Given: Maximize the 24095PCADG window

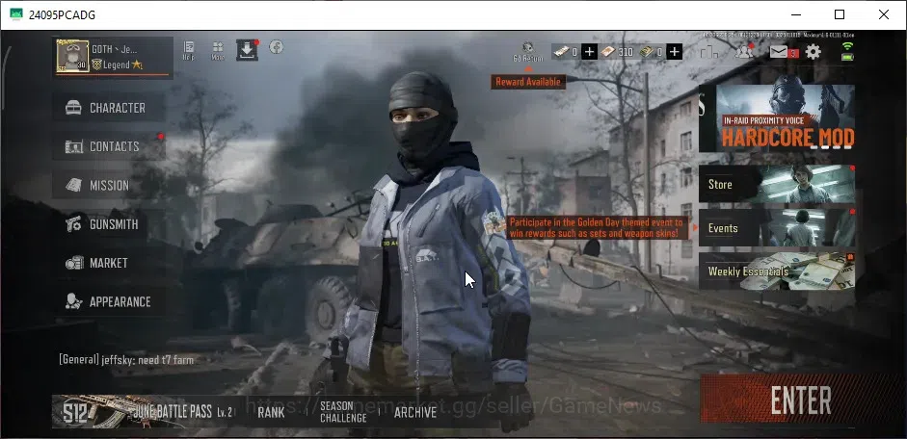Looking at the screenshot, I should coord(840,14).
